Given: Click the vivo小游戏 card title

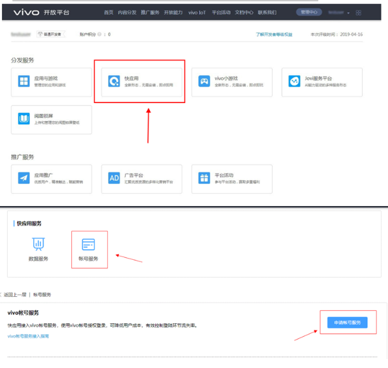Looking at the screenshot, I should pyautogui.click(x=226, y=78).
